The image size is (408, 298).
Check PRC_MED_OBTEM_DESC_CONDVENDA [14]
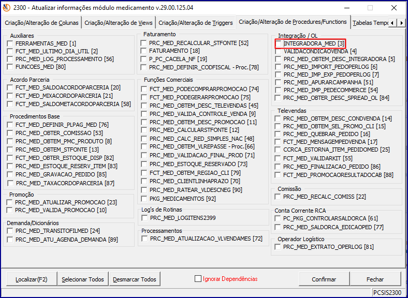[x=278, y=118]
